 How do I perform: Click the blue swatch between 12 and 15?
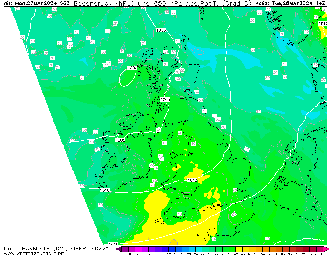[x=172, y=249]
